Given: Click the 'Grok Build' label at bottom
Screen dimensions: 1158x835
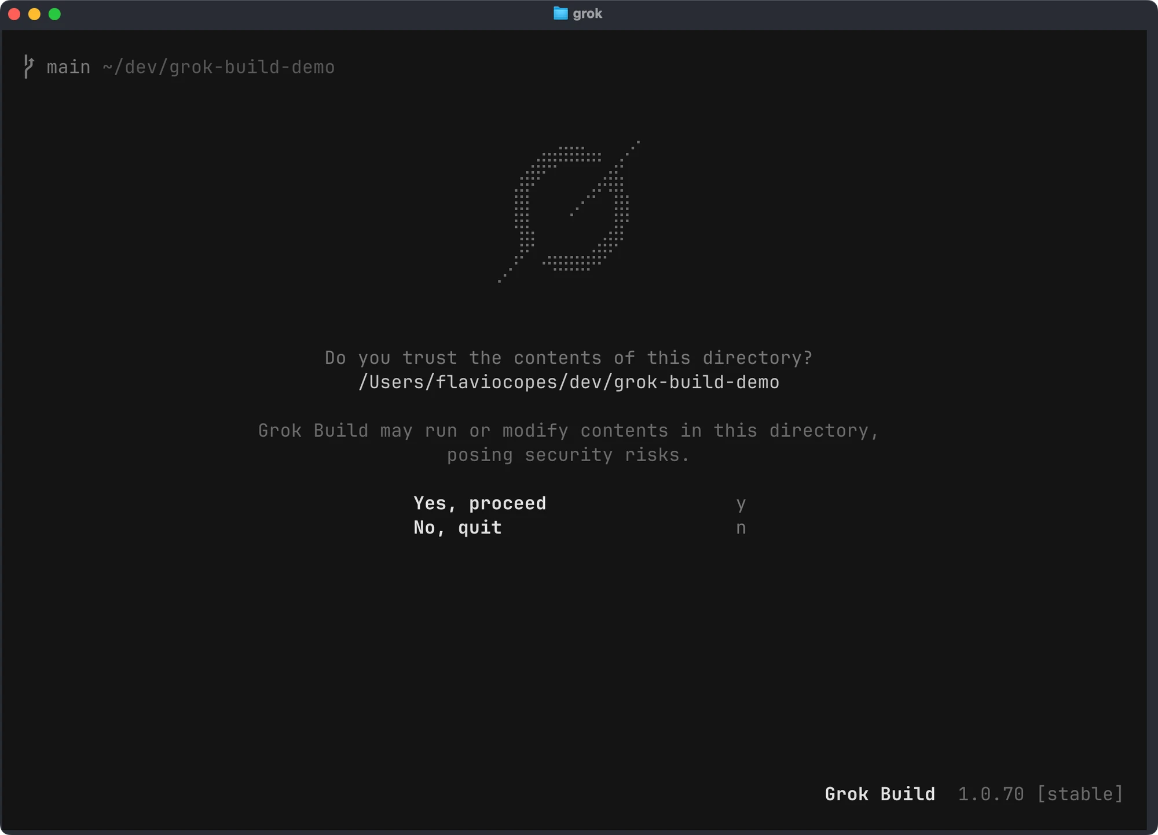Looking at the screenshot, I should tap(880, 794).
